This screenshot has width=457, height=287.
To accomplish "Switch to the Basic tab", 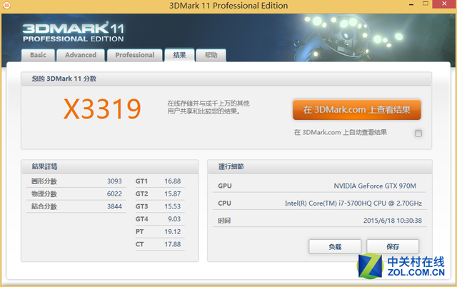I will [38, 55].
